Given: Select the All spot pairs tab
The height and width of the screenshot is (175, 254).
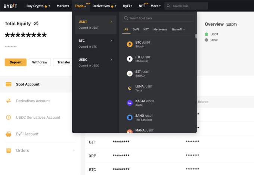Looking at the screenshot, I should coord(126,29).
